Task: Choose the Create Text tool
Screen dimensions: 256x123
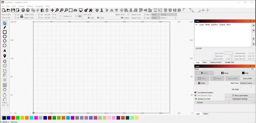Action: click(x=4, y=51)
